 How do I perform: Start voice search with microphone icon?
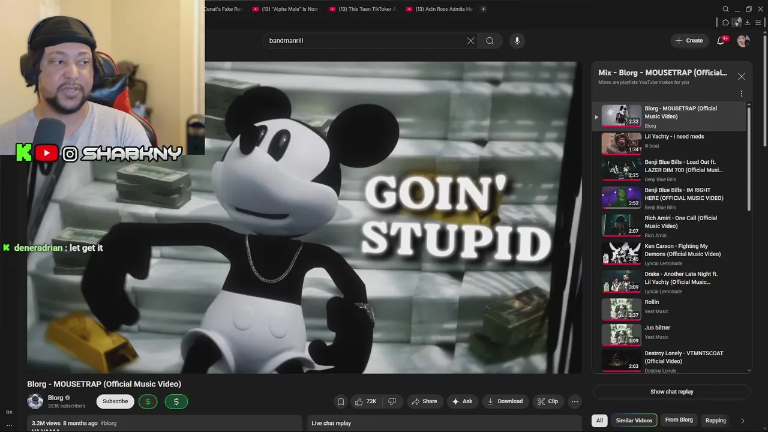tap(517, 41)
